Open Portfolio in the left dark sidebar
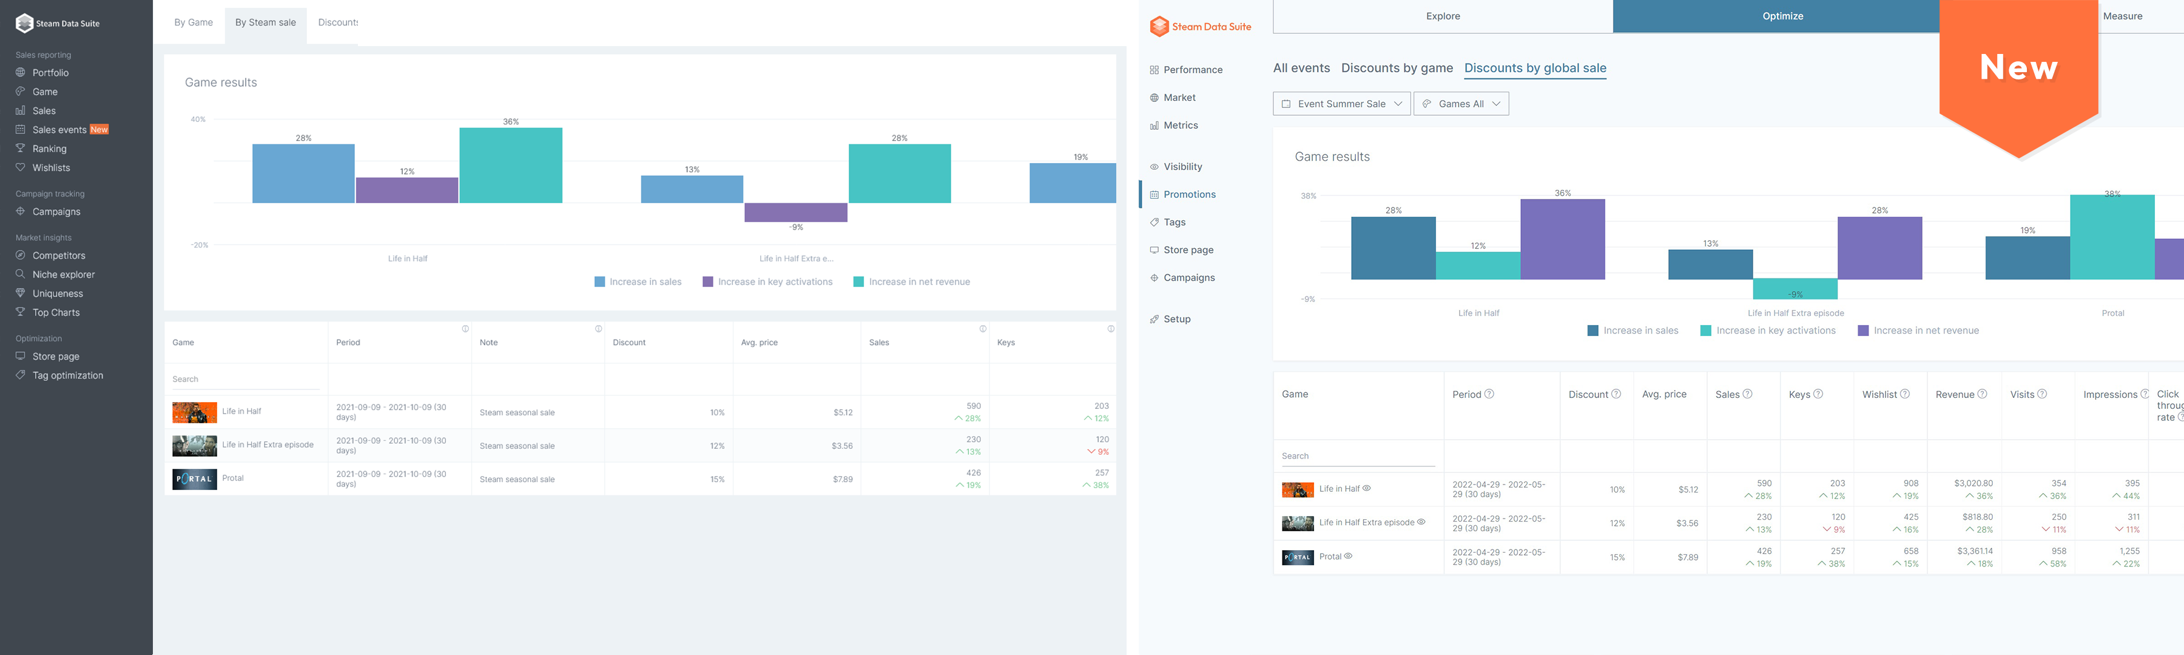Screen dimensions: 2184x655 (x=50, y=73)
